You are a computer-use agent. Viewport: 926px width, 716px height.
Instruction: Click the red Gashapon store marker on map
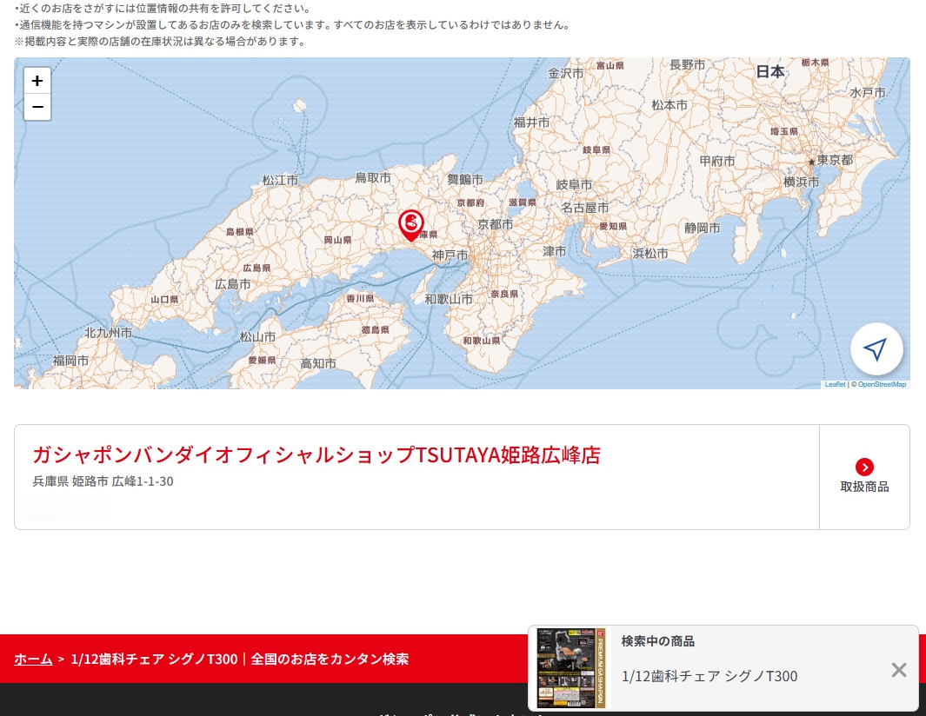click(x=410, y=224)
